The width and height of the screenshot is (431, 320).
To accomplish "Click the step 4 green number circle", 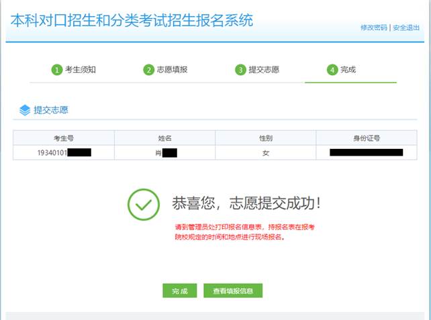I will click(x=332, y=70).
